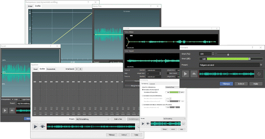Click Tillämpa button in Förstärk dialog
Viewport: 265px width, 139px height.
[x=226, y=84]
